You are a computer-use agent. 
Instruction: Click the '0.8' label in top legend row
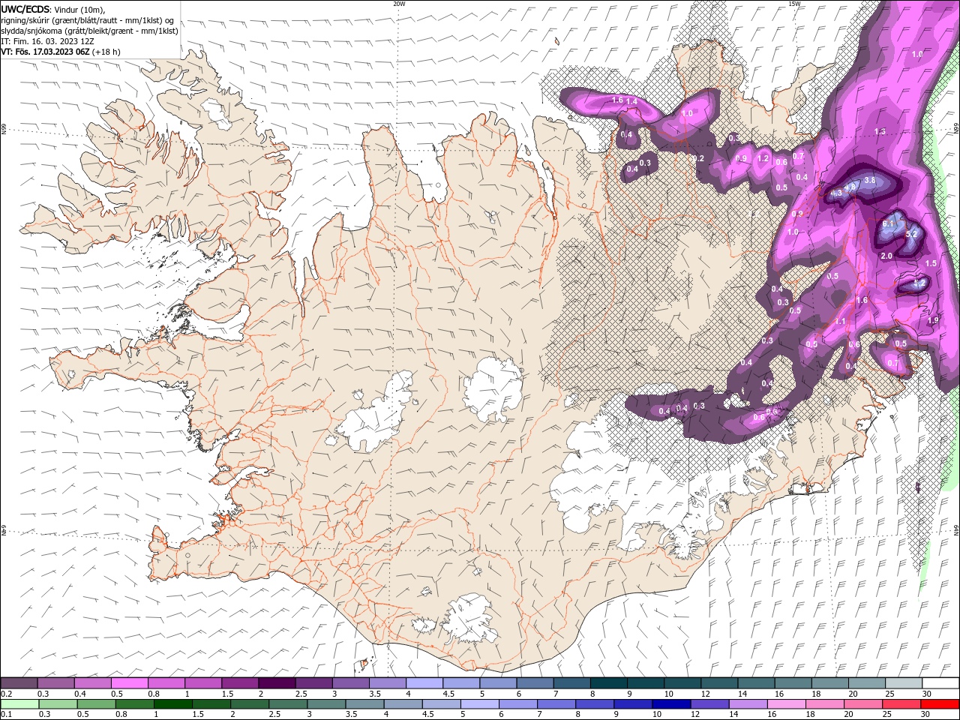(x=154, y=694)
